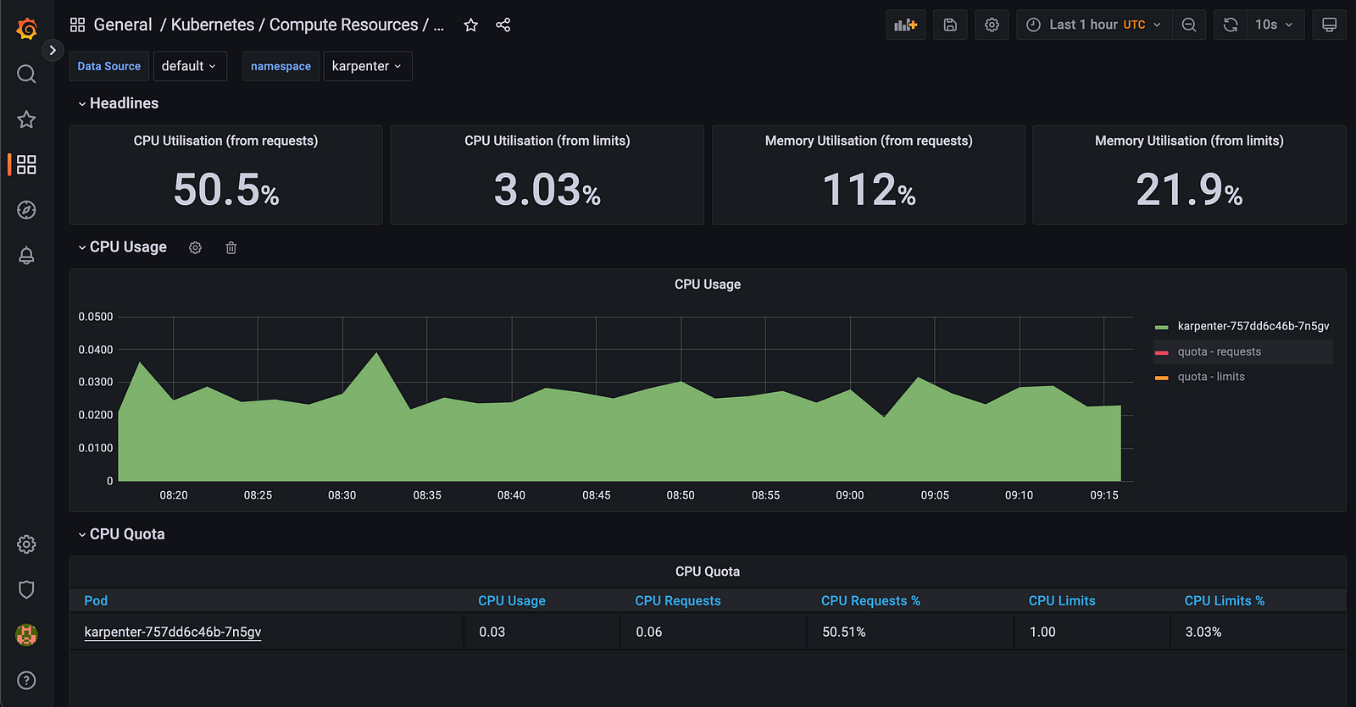Expand the sidebar with the arrow toggle

coord(53,50)
